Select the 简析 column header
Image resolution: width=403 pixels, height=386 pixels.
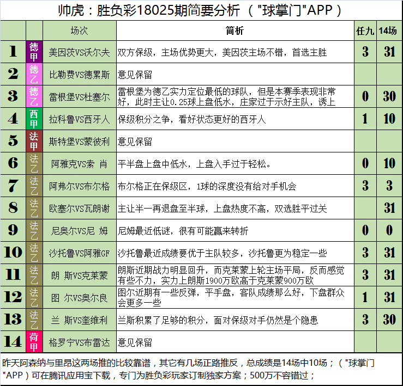tap(235, 31)
